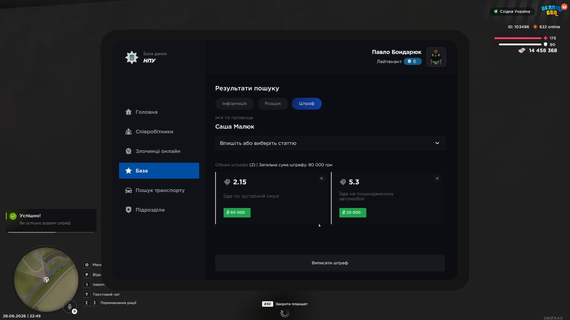Click the red health bar
570x320 pixels.
click(518, 38)
